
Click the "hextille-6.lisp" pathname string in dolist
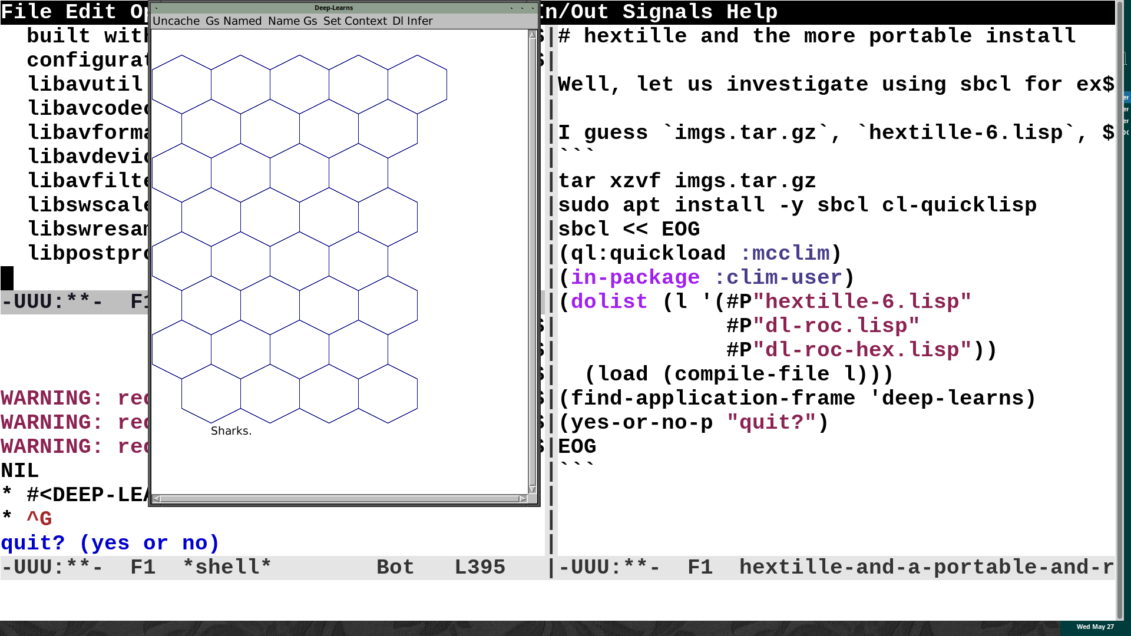click(862, 302)
